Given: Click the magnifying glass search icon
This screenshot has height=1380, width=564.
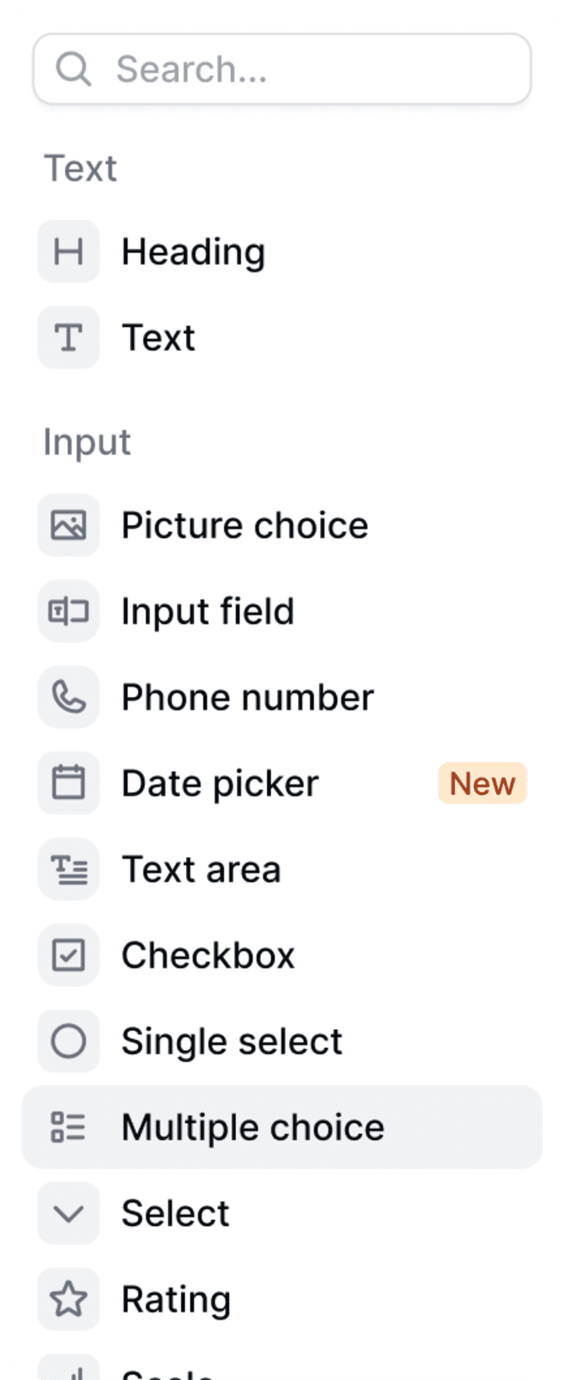Looking at the screenshot, I should click(72, 69).
